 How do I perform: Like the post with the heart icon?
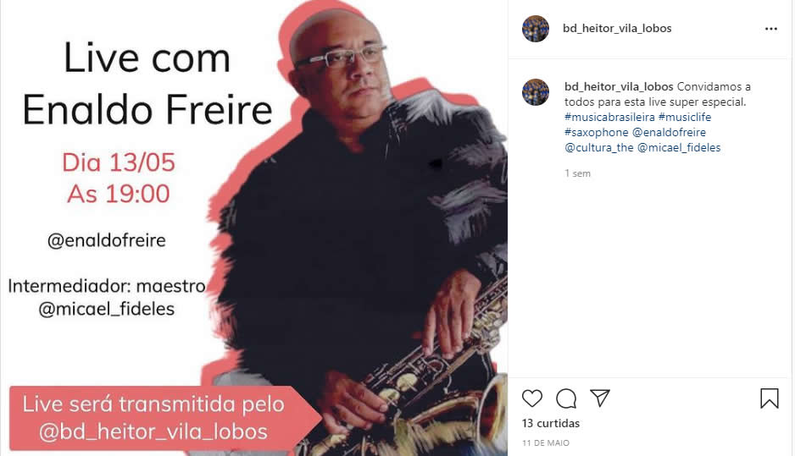click(532, 398)
